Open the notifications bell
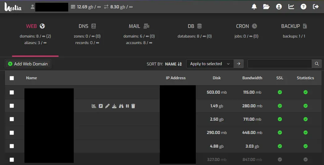Image resolution: width=324 pixels, height=165 pixels. 254,7
